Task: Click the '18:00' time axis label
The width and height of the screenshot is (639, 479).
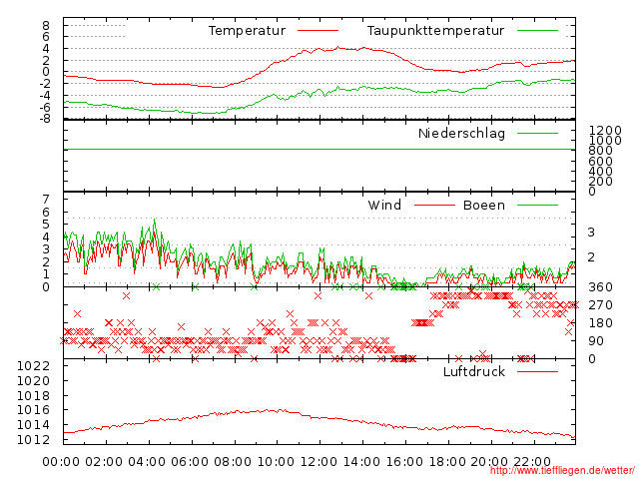Action: pos(447,462)
